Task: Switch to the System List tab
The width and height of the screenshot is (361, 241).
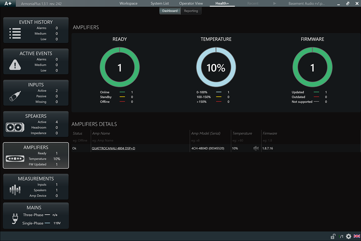Action: tap(160, 3)
